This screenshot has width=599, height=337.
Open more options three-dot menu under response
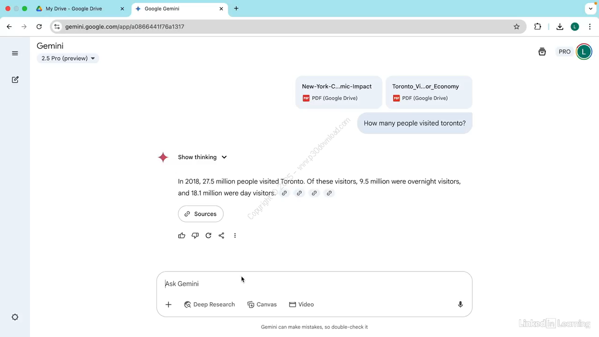point(235,235)
